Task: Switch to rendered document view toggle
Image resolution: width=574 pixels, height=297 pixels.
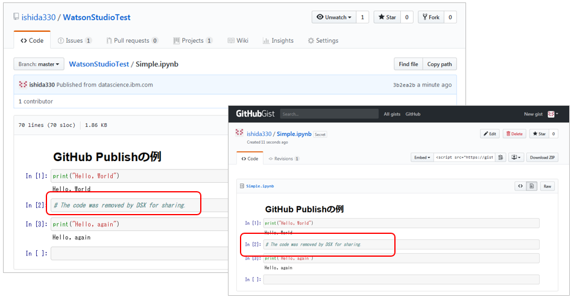Action: (532, 186)
